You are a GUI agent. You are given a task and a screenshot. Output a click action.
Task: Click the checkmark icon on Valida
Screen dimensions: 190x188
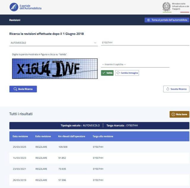104,73
